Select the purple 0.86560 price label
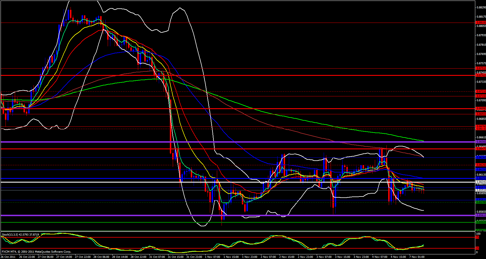486x259 pixels. 480,142
